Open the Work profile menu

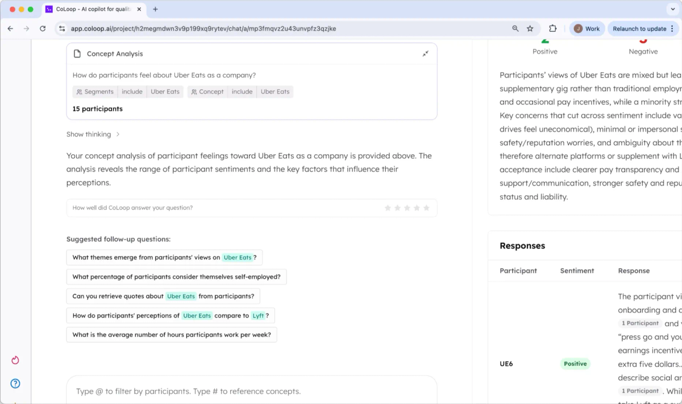[587, 28]
